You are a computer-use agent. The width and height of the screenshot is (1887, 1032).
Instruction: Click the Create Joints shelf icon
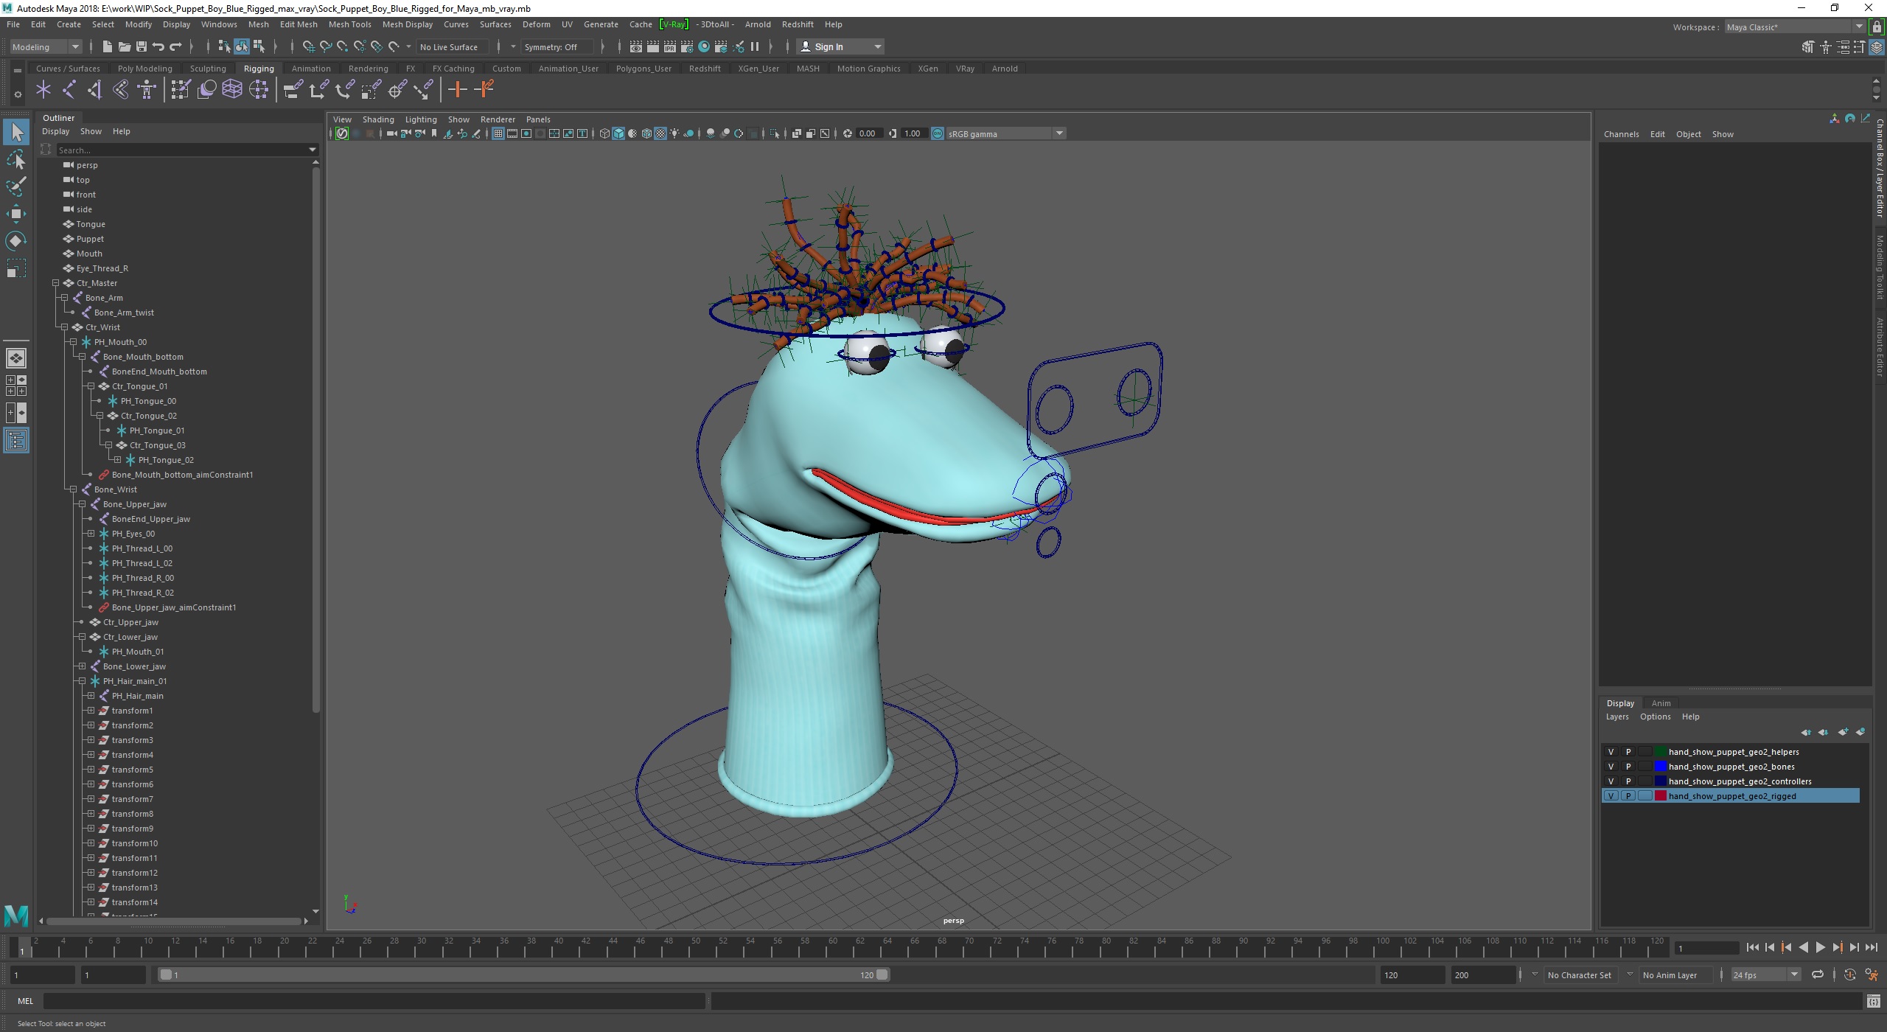pos(69,90)
